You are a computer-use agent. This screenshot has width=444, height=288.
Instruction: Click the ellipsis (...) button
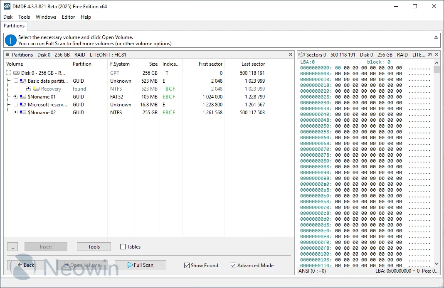[12, 247]
